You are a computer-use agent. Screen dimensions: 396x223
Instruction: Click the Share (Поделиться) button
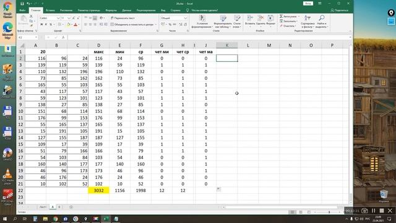(340, 11)
